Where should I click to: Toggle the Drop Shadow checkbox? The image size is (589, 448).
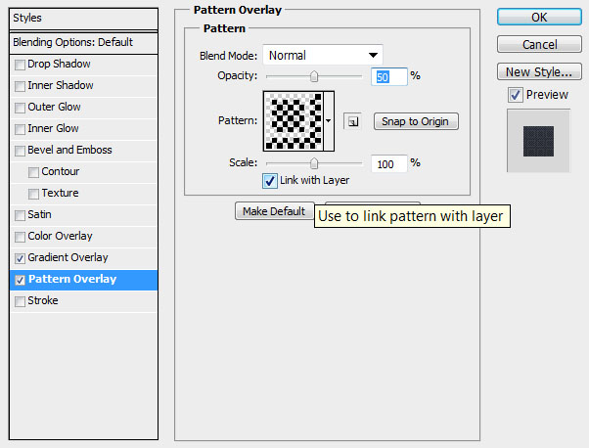pos(20,65)
